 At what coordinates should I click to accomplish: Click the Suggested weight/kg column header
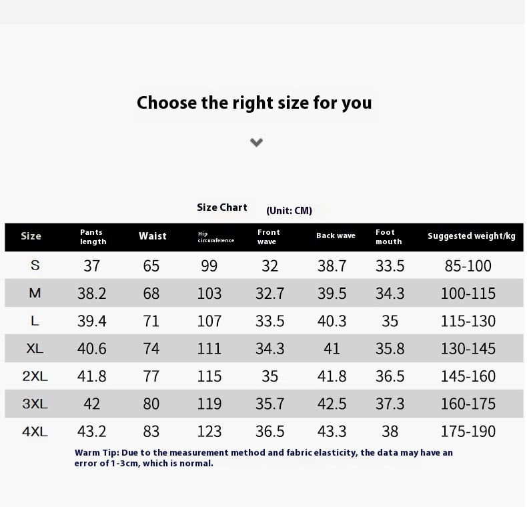tap(472, 236)
